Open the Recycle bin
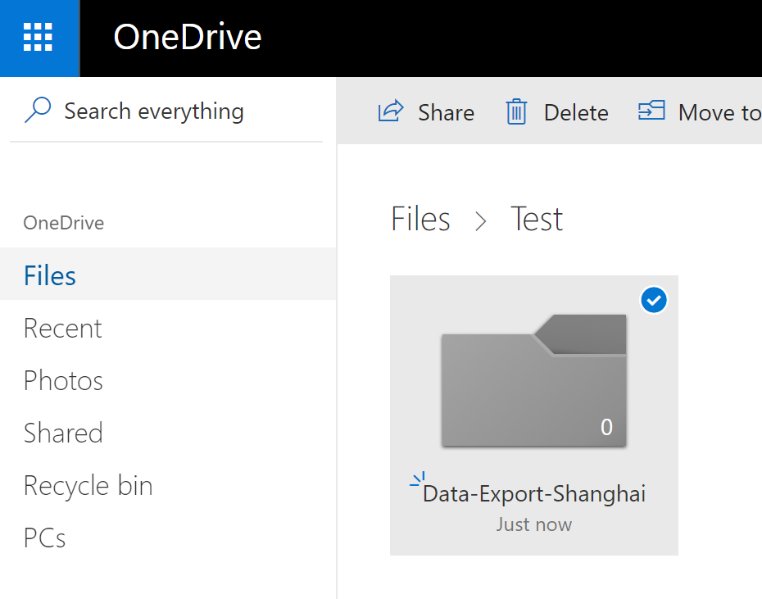762x599 pixels. [x=88, y=486]
